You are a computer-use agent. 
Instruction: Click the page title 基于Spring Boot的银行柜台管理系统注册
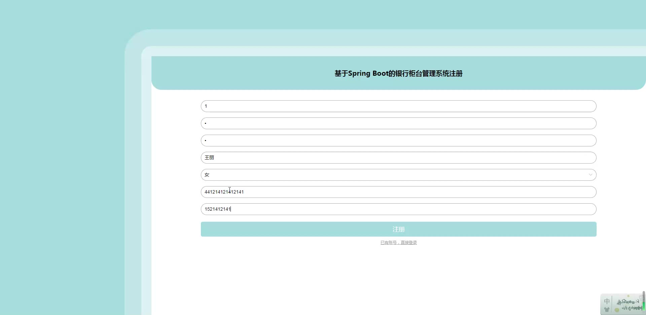click(x=398, y=73)
